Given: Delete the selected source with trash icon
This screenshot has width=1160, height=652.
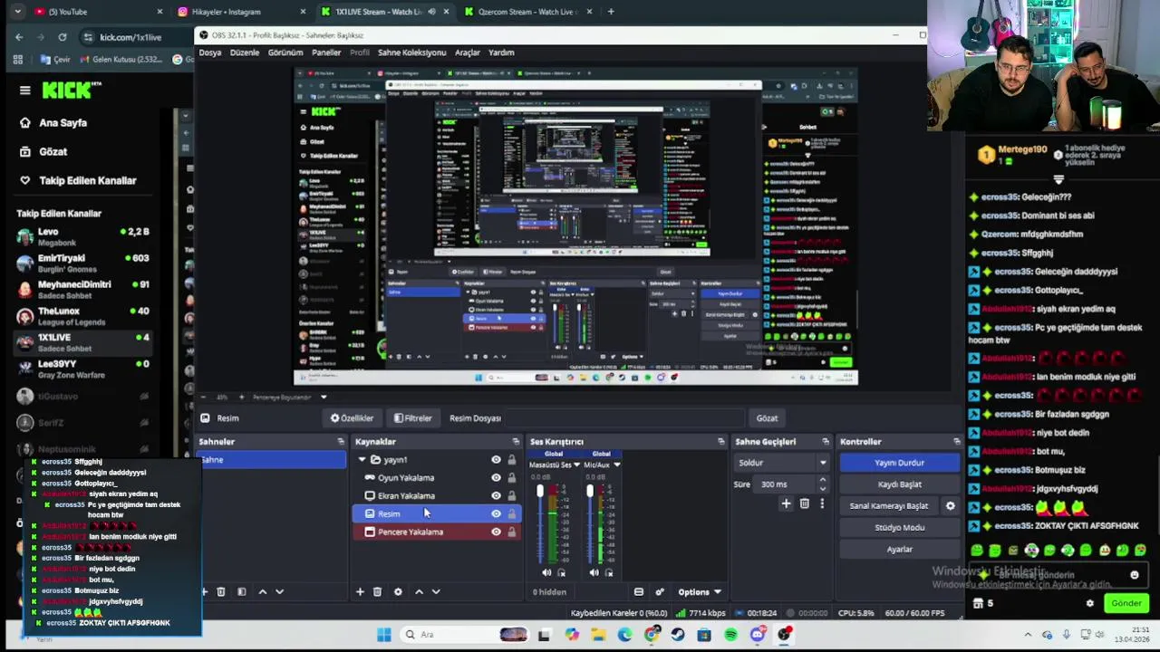Looking at the screenshot, I should [377, 592].
